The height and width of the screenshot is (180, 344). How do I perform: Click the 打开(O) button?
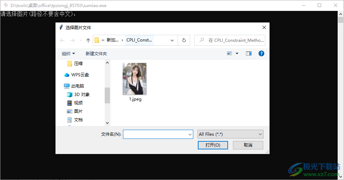(x=213, y=145)
